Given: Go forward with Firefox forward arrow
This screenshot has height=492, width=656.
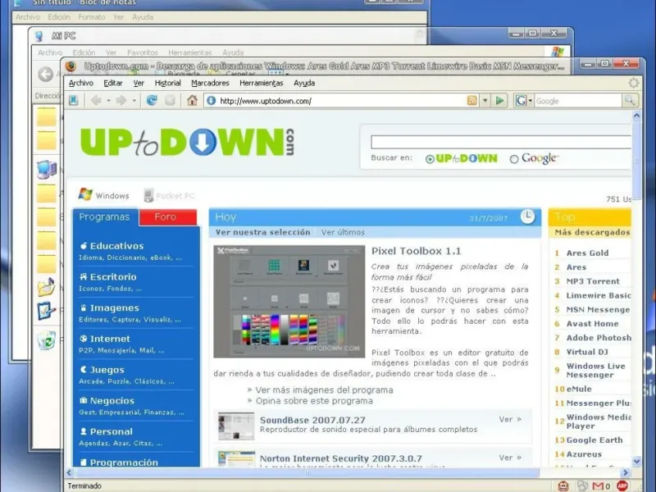Looking at the screenshot, I should (x=121, y=100).
